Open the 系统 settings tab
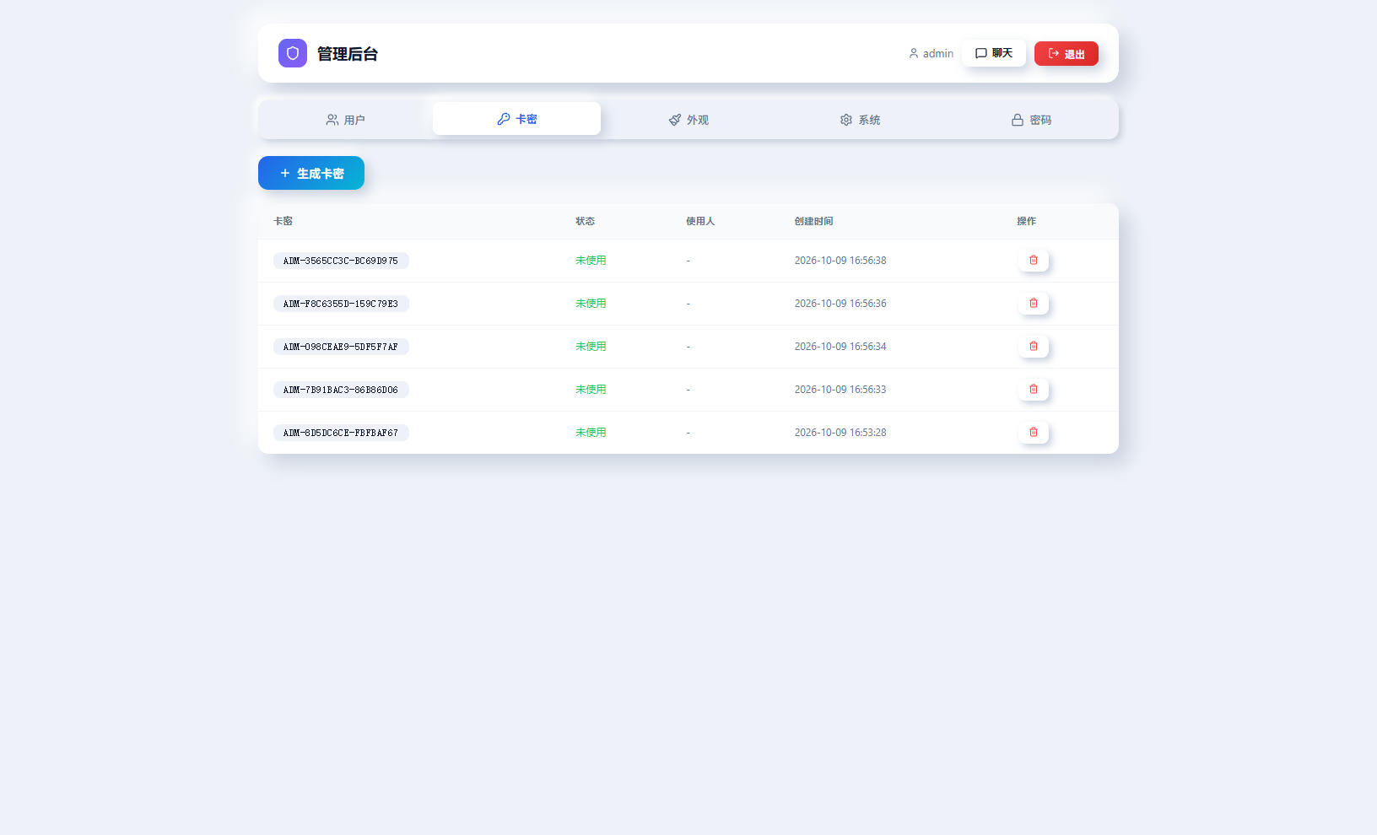Viewport: 1377px width, 835px height. (860, 120)
